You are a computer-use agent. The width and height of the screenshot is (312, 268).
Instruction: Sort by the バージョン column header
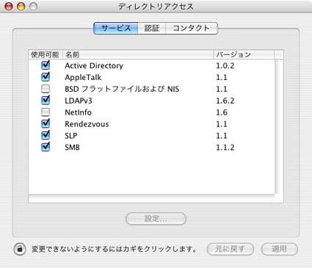coord(244,54)
